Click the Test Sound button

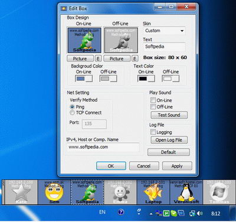click(x=169, y=115)
